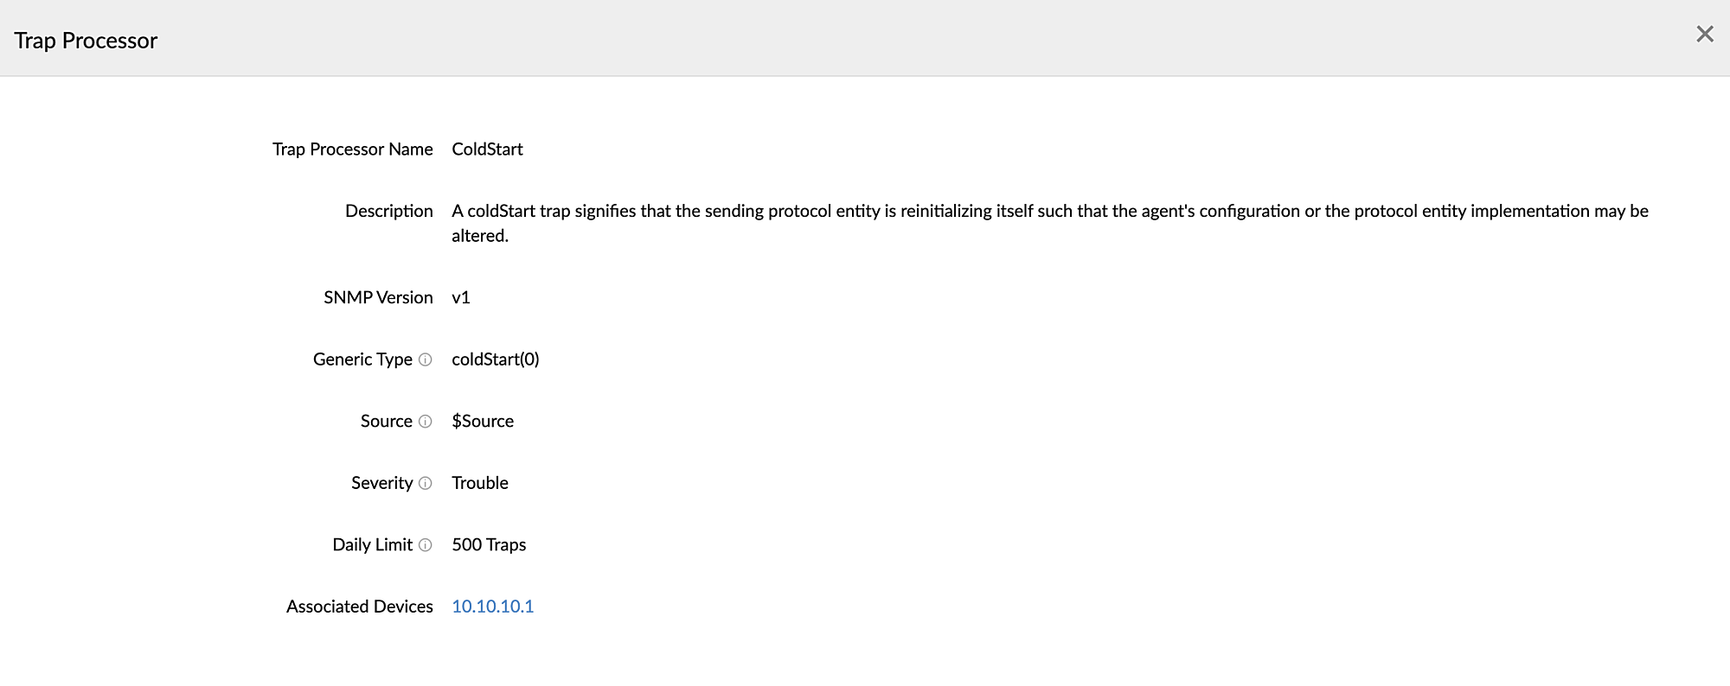The height and width of the screenshot is (686, 1730).
Task: Close the Trap Processor dialog
Action: pos(1704,34)
